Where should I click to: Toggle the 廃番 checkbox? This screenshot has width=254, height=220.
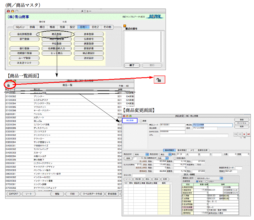pos(141,121)
